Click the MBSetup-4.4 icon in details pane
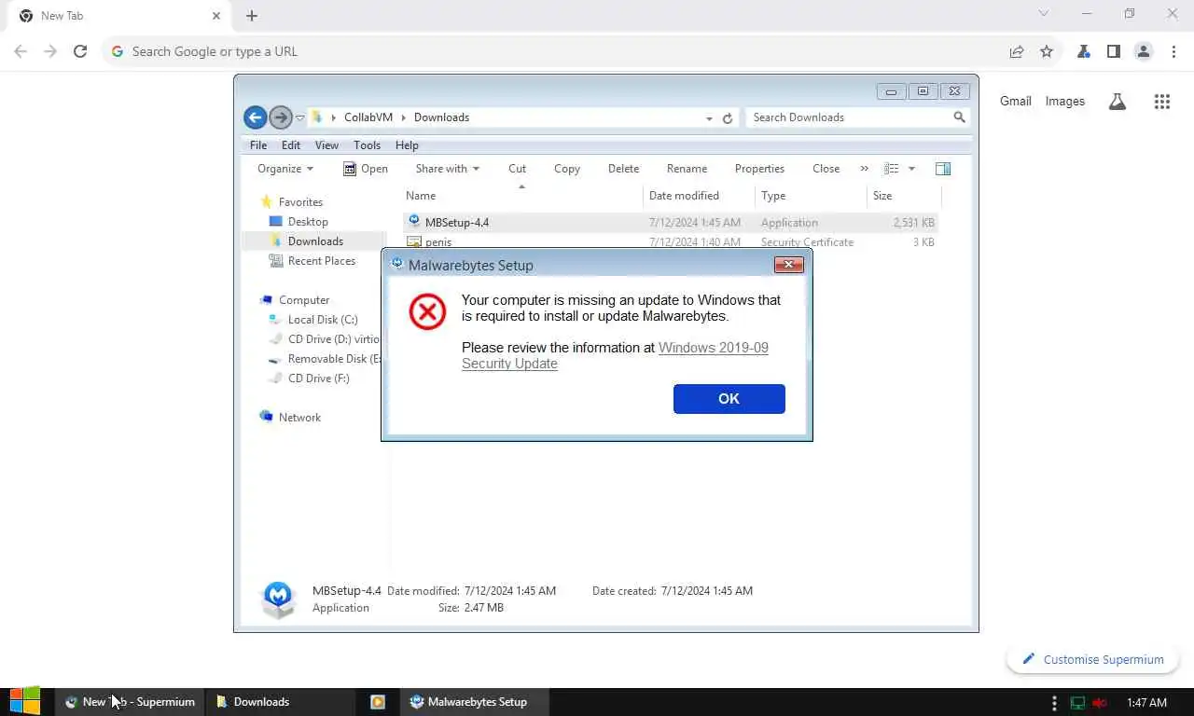Viewport: 1194px width, 716px height. [x=278, y=599]
